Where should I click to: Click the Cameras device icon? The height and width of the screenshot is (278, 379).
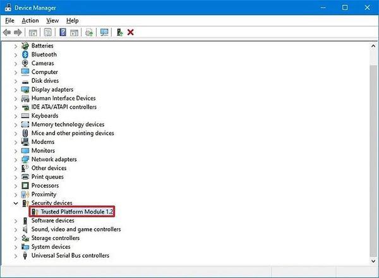click(25, 63)
